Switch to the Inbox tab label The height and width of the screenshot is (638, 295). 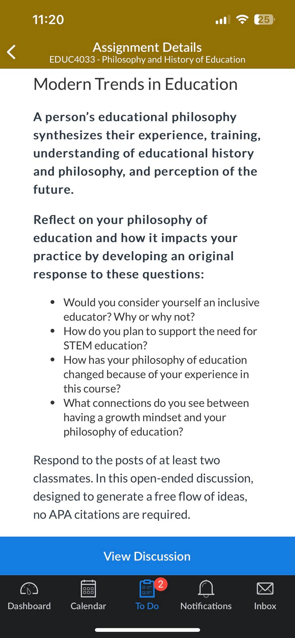pos(265,606)
